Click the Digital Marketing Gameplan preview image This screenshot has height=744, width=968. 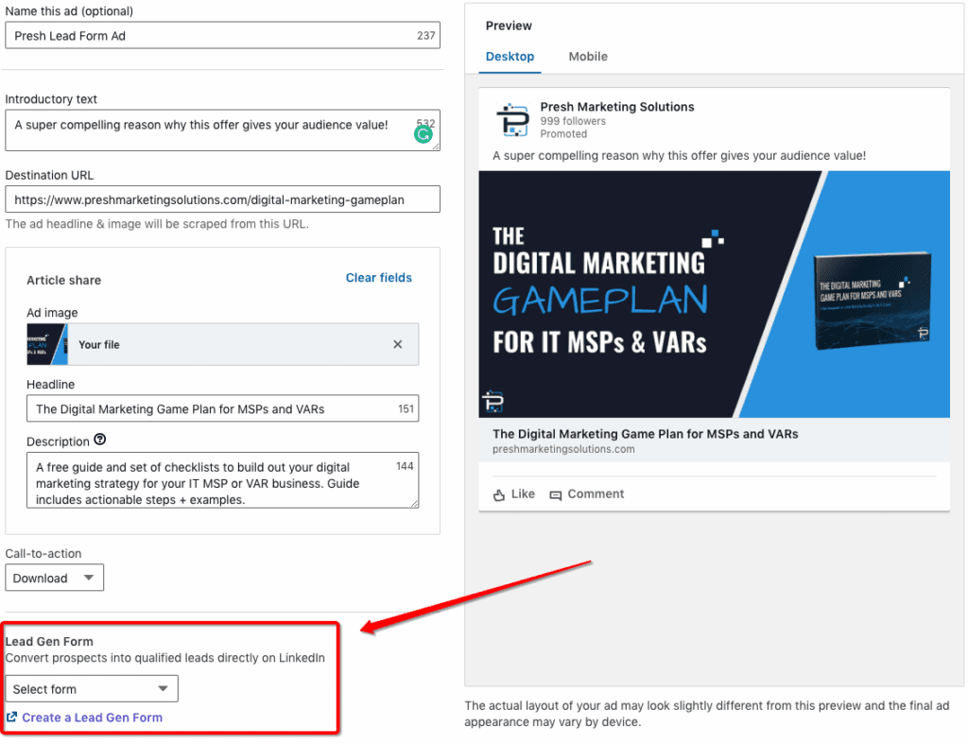715,295
